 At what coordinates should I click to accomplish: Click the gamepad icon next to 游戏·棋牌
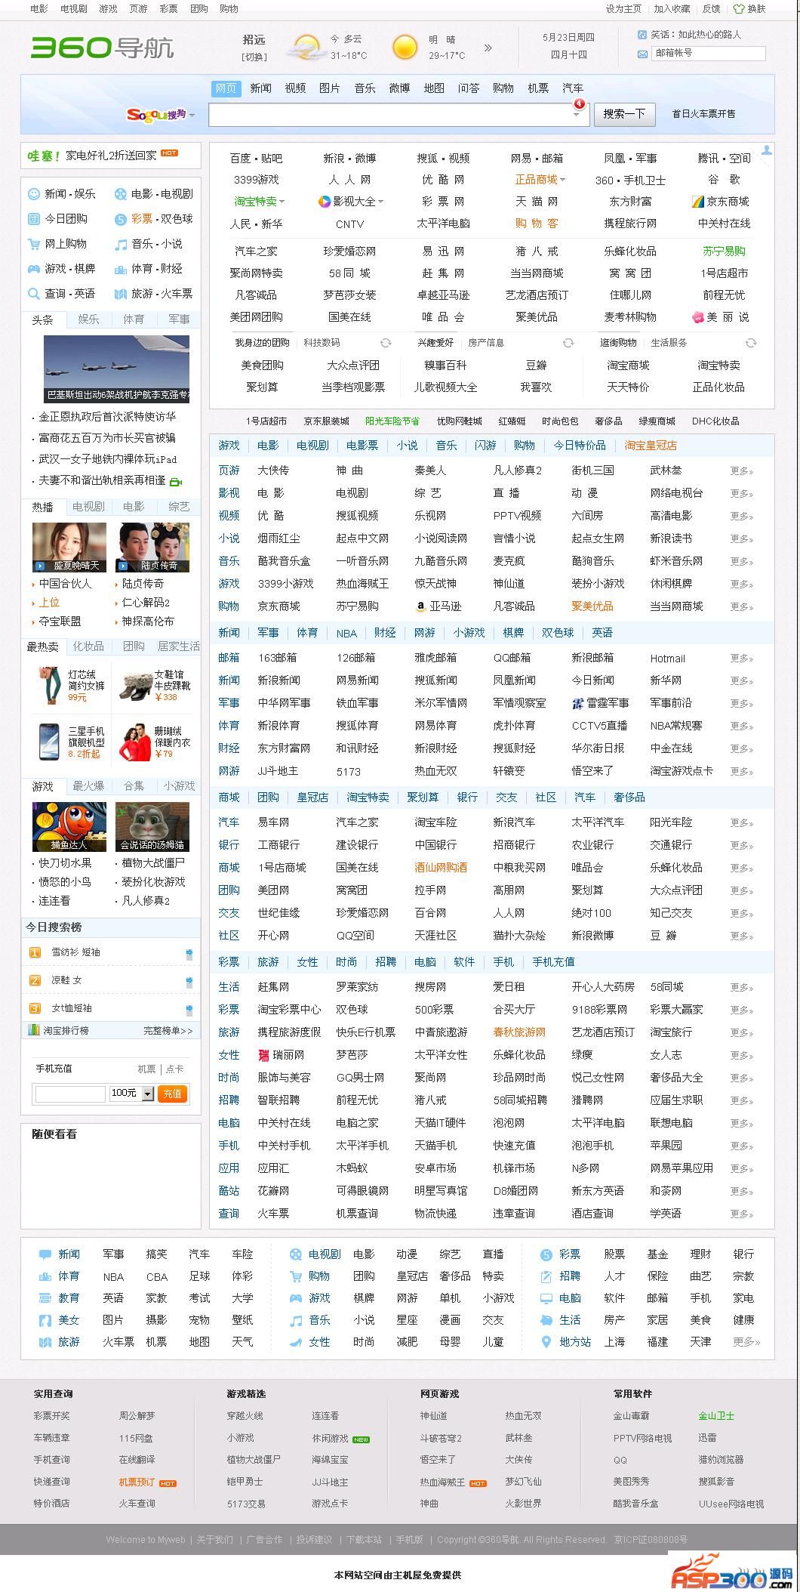click(34, 269)
